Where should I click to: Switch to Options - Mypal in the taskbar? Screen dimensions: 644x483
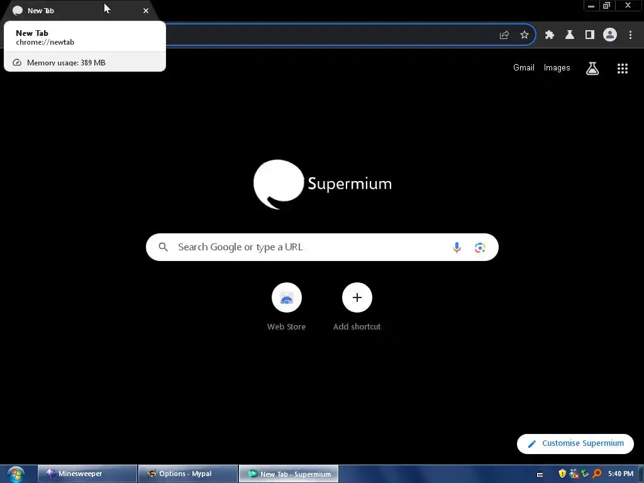(x=188, y=474)
